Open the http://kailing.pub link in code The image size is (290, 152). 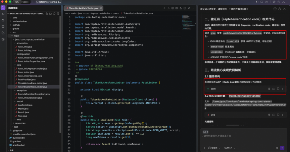[109, 66]
